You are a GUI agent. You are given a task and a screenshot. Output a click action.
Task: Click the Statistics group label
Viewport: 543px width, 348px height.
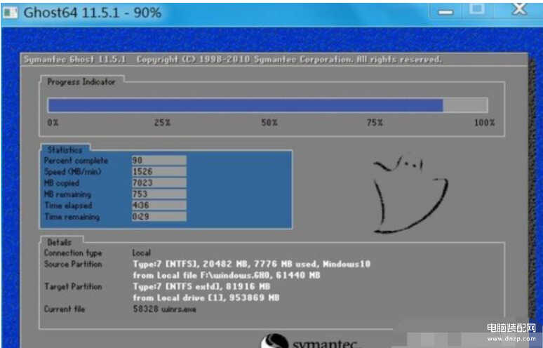[65, 150]
